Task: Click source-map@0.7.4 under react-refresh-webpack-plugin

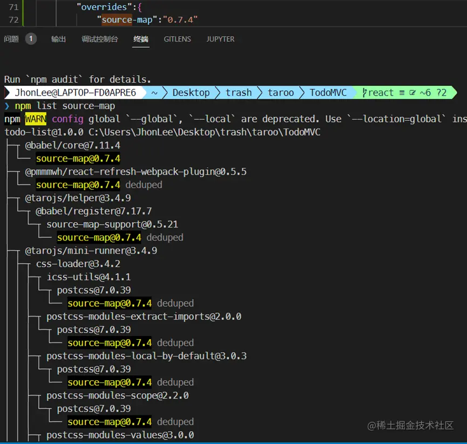Action: tap(78, 185)
